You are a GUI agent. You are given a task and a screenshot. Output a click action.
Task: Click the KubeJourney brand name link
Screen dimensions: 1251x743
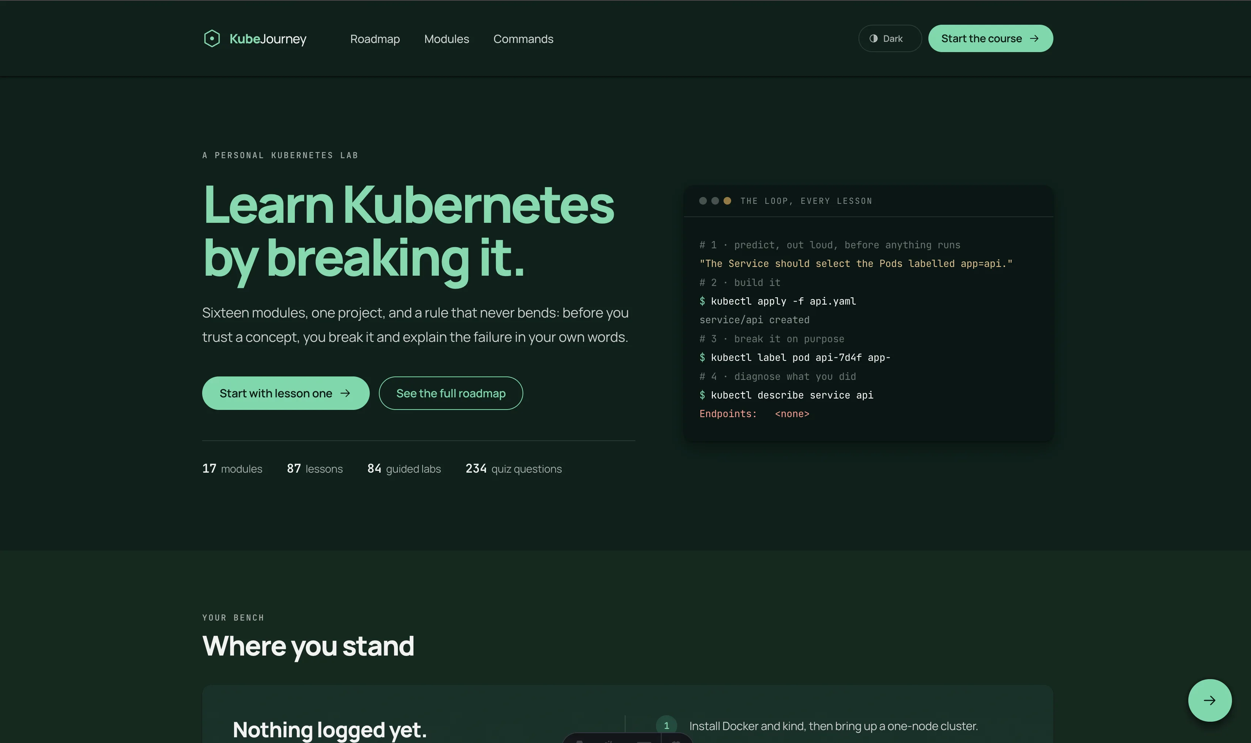pyautogui.click(x=268, y=38)
